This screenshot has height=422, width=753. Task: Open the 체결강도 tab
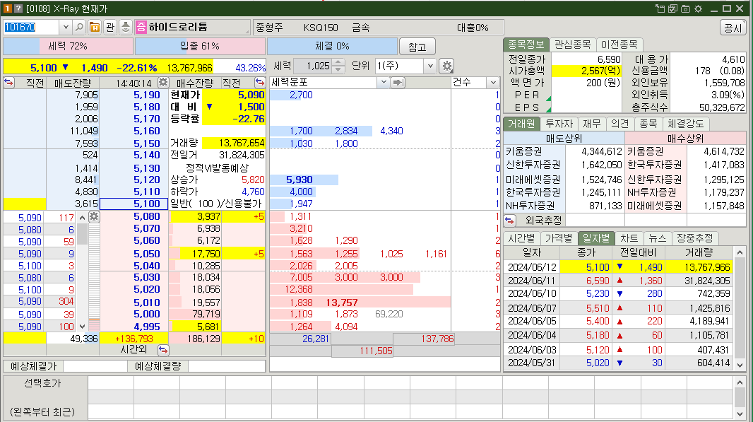click(x=686, y=124)
